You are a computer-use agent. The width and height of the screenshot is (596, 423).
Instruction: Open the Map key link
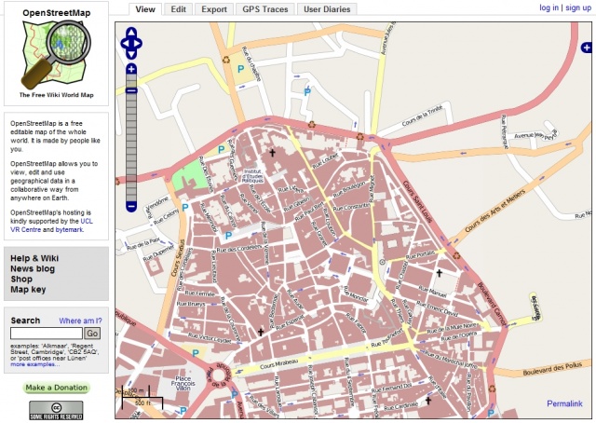click(28, 290)
